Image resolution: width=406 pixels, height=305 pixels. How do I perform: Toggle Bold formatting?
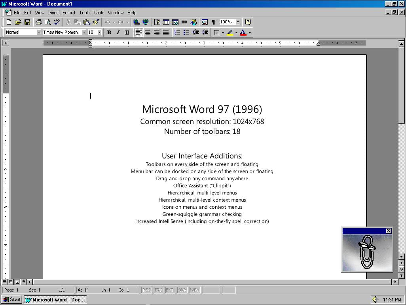(109, 32)
